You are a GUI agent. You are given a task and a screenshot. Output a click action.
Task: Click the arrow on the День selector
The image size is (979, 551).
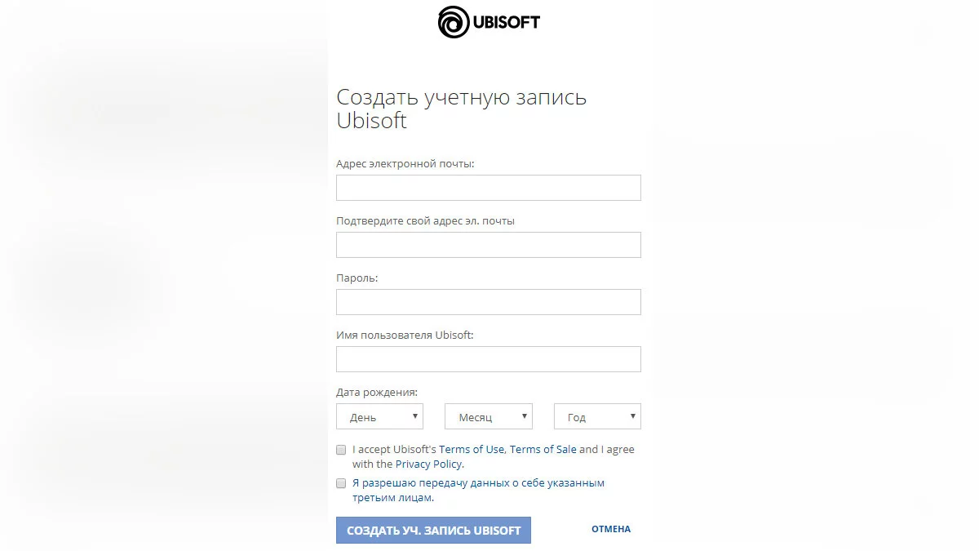(415, 416)
